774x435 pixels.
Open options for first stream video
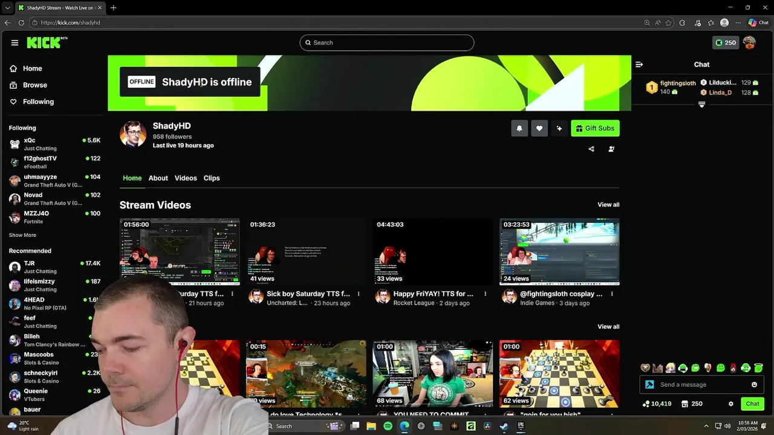tap(232, 294)
